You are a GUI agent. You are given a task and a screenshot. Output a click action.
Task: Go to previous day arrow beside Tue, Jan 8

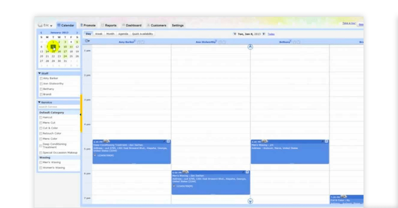point(235,34)
